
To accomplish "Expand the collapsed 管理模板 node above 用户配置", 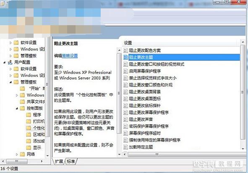I will pyautogui.click(x=10, y=56).
